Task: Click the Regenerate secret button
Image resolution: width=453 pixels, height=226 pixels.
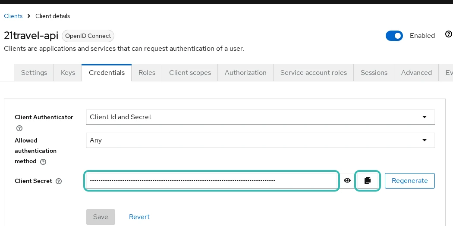Action: click(410, 181)
